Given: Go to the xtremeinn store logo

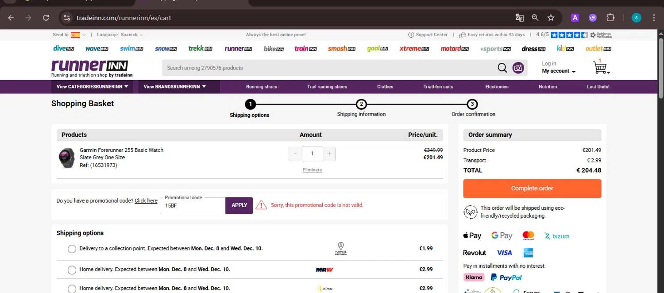Looking at the screenshot, I should (x=414, y=48).
